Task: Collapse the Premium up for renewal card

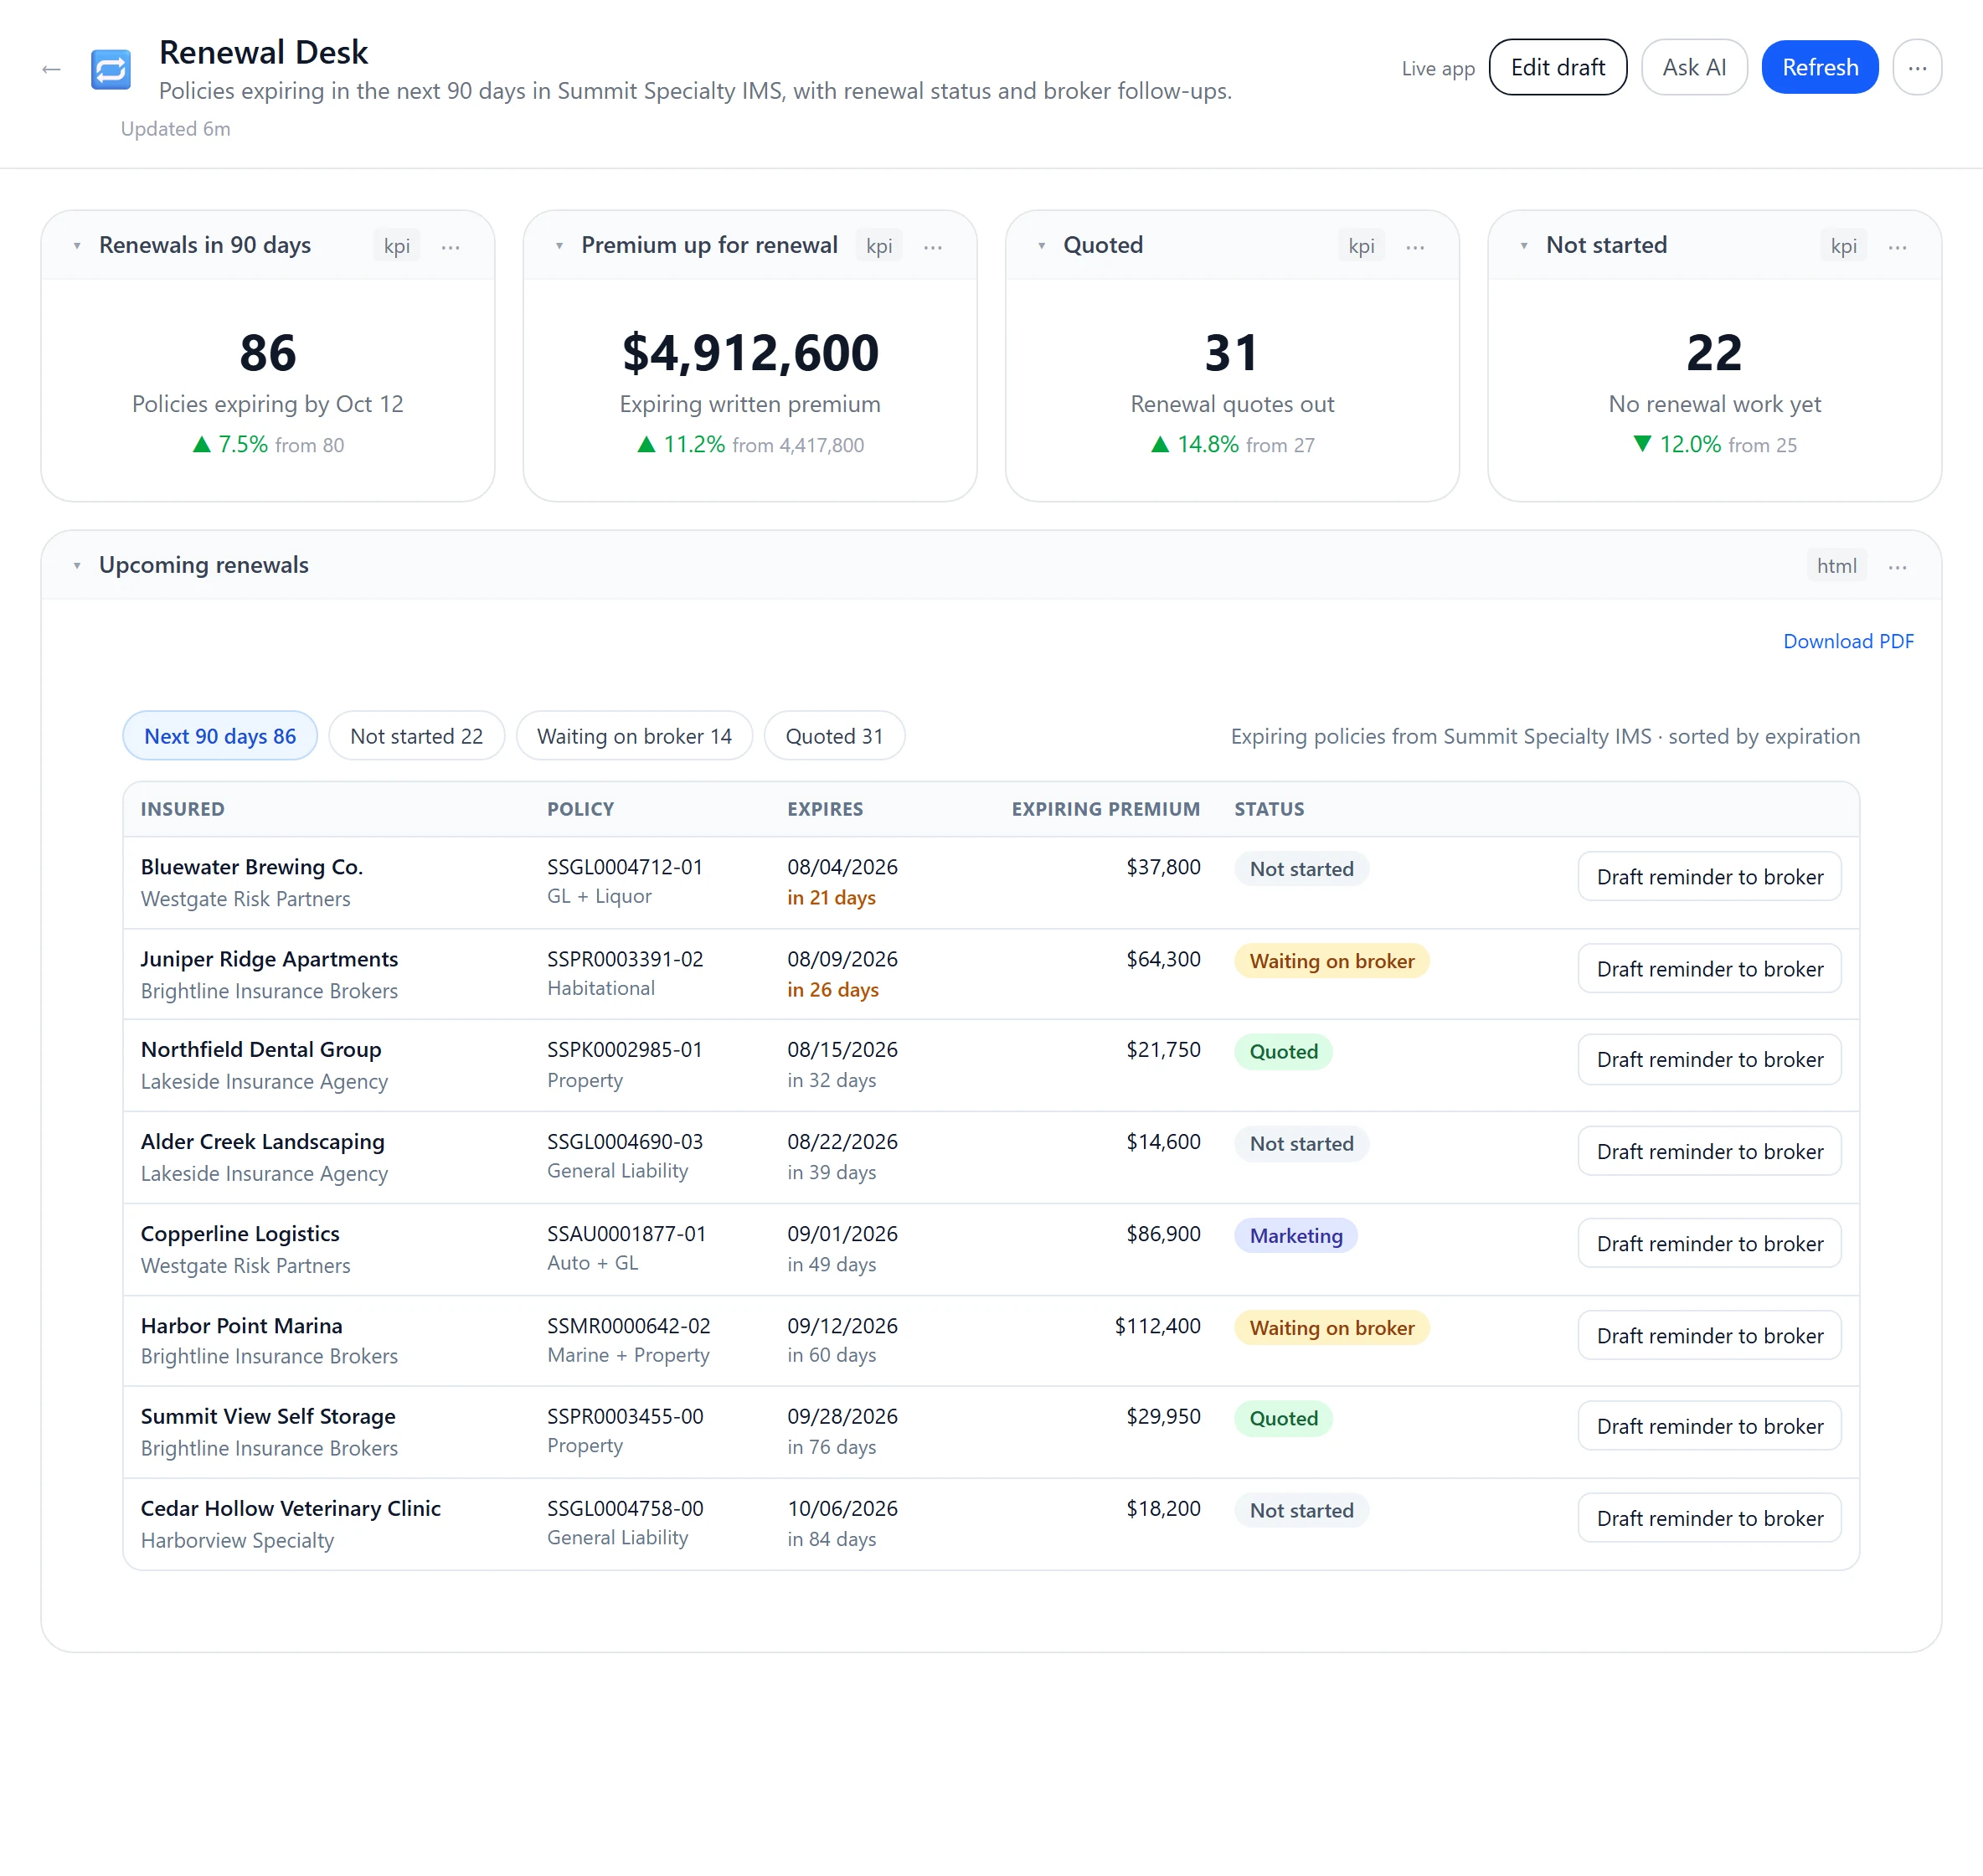Action: [x=559, y=246]
